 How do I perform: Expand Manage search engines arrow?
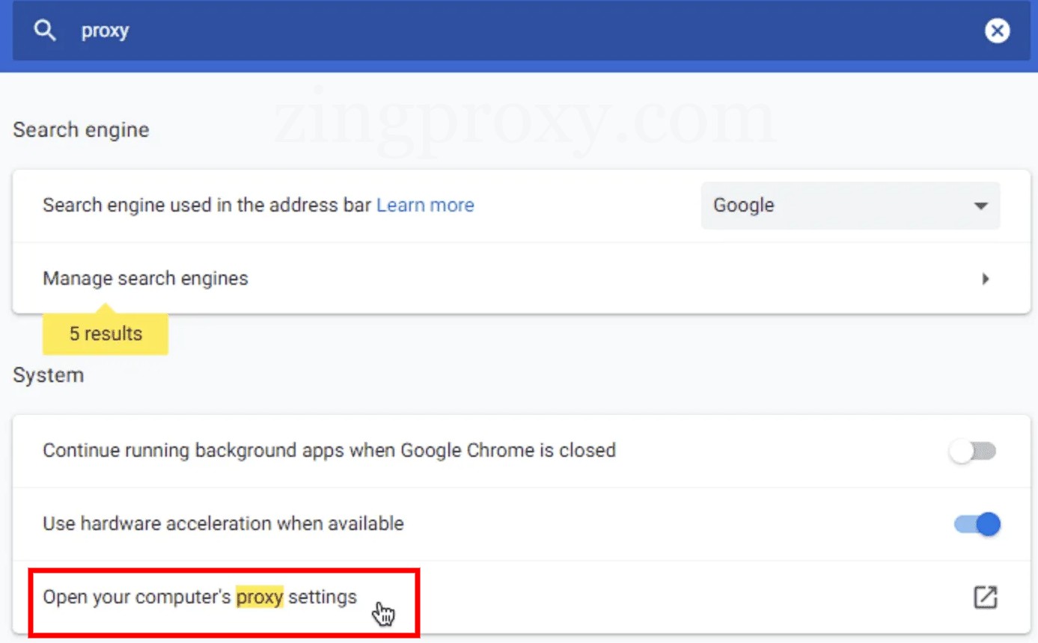click(986, 279)
